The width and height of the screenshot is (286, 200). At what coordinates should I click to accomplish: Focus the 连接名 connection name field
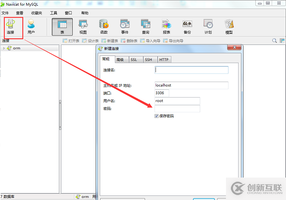pos(191,70)
